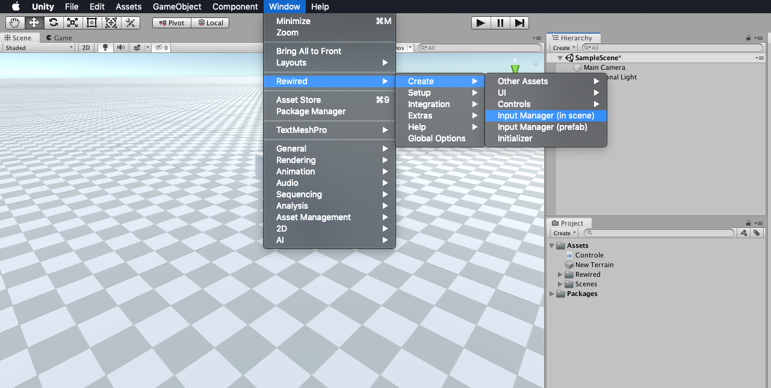Open Setup submenu under Rewired

click(x=440, y=93)
